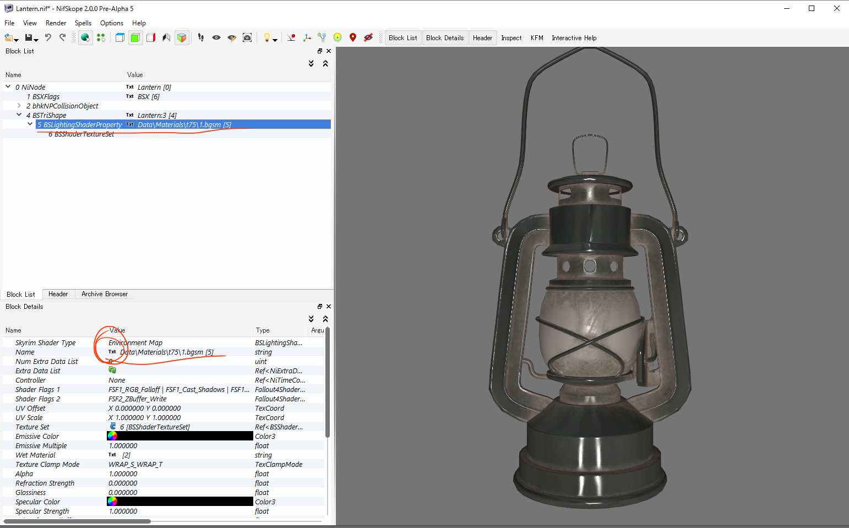Select the green solid shading mode icon
Viewport: 849px width, 528px height.
click(135, 37)
